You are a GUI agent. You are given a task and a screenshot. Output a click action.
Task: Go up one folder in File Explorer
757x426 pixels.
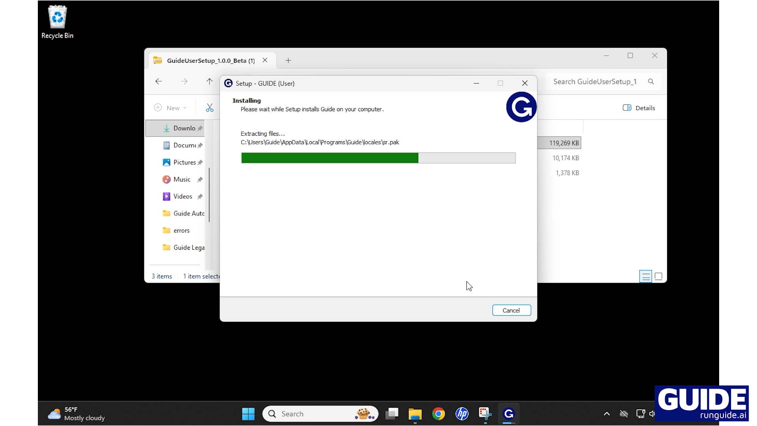tap(209, 82)
